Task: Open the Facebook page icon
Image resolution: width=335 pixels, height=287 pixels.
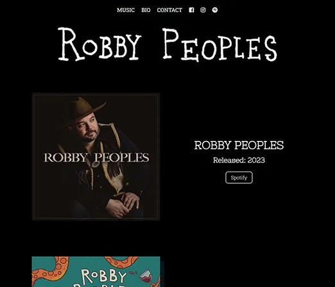Action: (191, 10)
